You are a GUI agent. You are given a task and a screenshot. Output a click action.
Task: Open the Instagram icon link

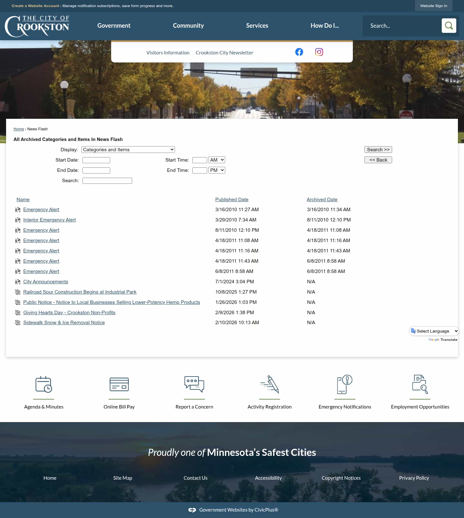pyautogui.click(x=319, y=52)
